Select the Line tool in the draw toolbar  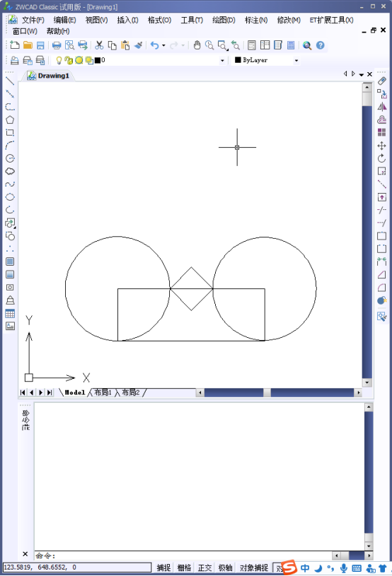(x=10, y=81)
